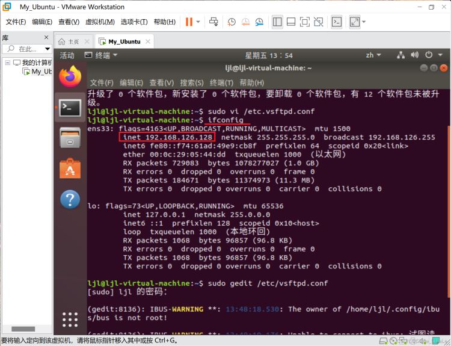The image size is (451, 346).
Task: Open the snapshot manager
Action: pyautogui.click(x=259, y=22)
